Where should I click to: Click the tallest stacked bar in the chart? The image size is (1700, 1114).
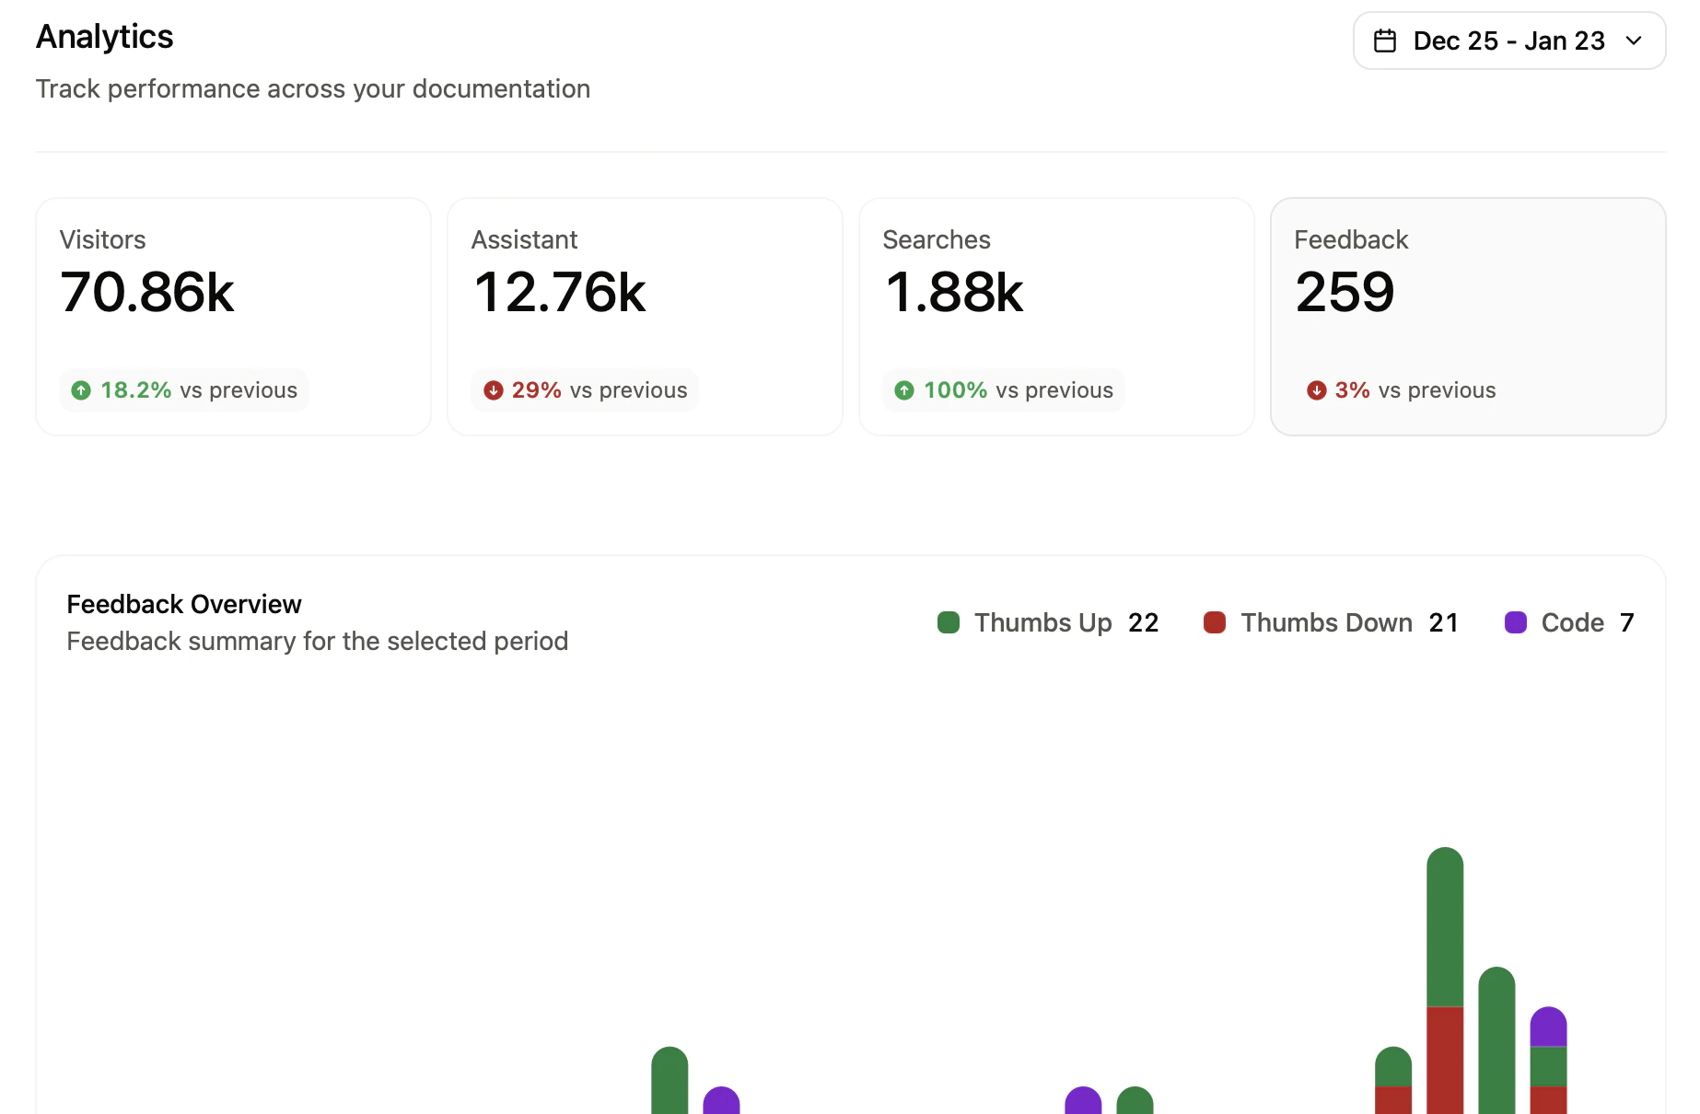click(x=1445, y=967)
